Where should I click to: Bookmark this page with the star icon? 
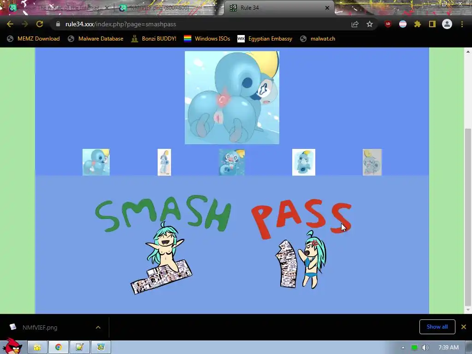pyautogui.click(x=370, y=24)
